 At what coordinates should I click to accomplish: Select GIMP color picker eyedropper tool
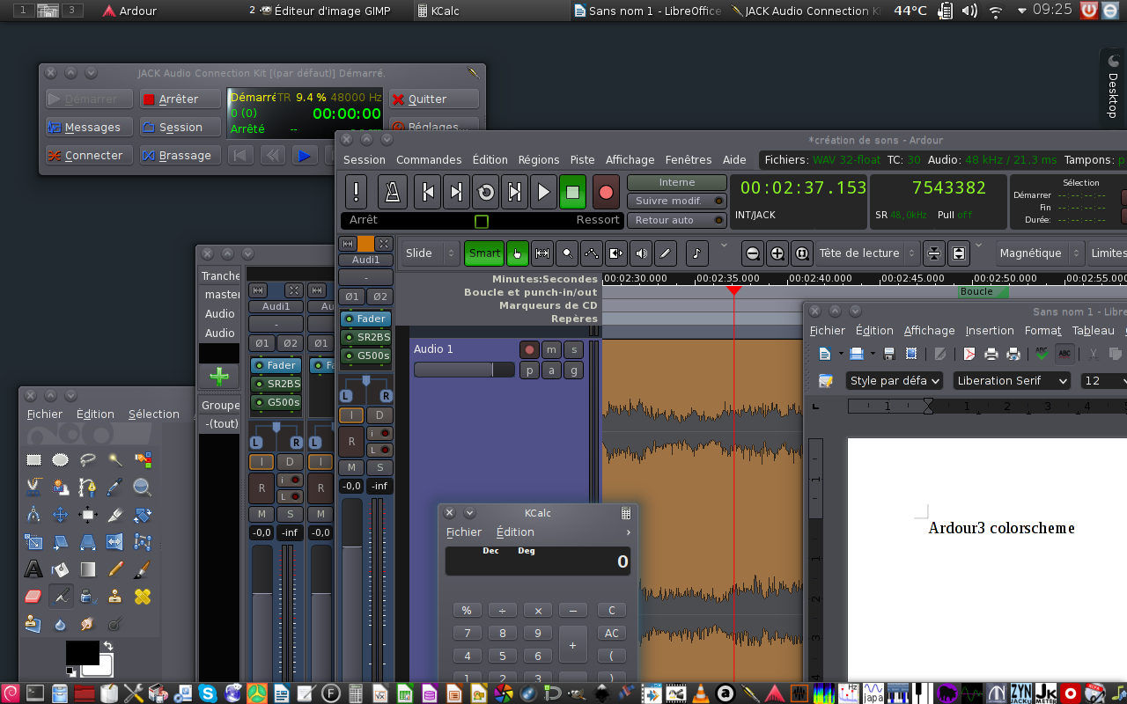[x=115, y=487]
